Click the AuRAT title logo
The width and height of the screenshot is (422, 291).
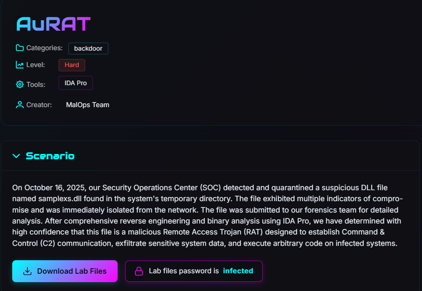pos(54,24)
